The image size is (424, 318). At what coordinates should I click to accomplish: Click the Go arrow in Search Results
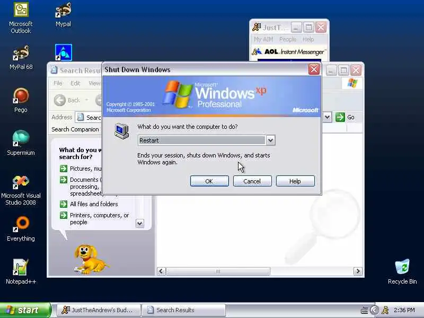point(340,117)
